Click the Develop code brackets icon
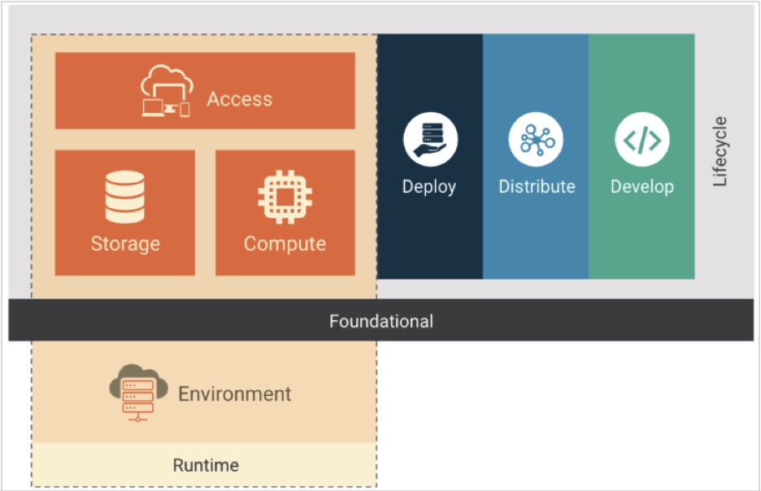 642,139
